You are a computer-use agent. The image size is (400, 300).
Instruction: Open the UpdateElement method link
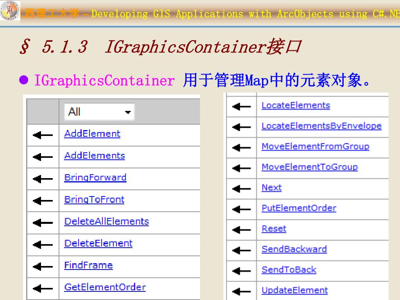pos(295,290)
